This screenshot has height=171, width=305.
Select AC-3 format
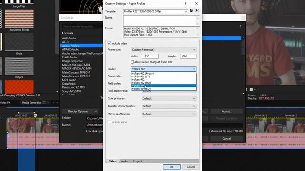coord(65,42)
